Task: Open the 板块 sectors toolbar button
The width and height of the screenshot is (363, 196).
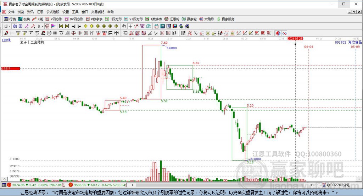Action: (24, 19)
